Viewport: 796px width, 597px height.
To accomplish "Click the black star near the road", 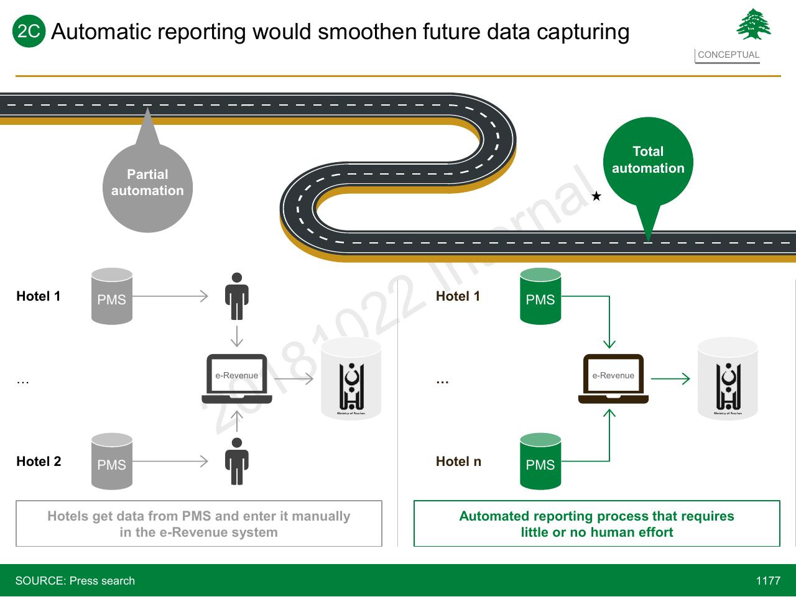I will click(x=596, y=196).
